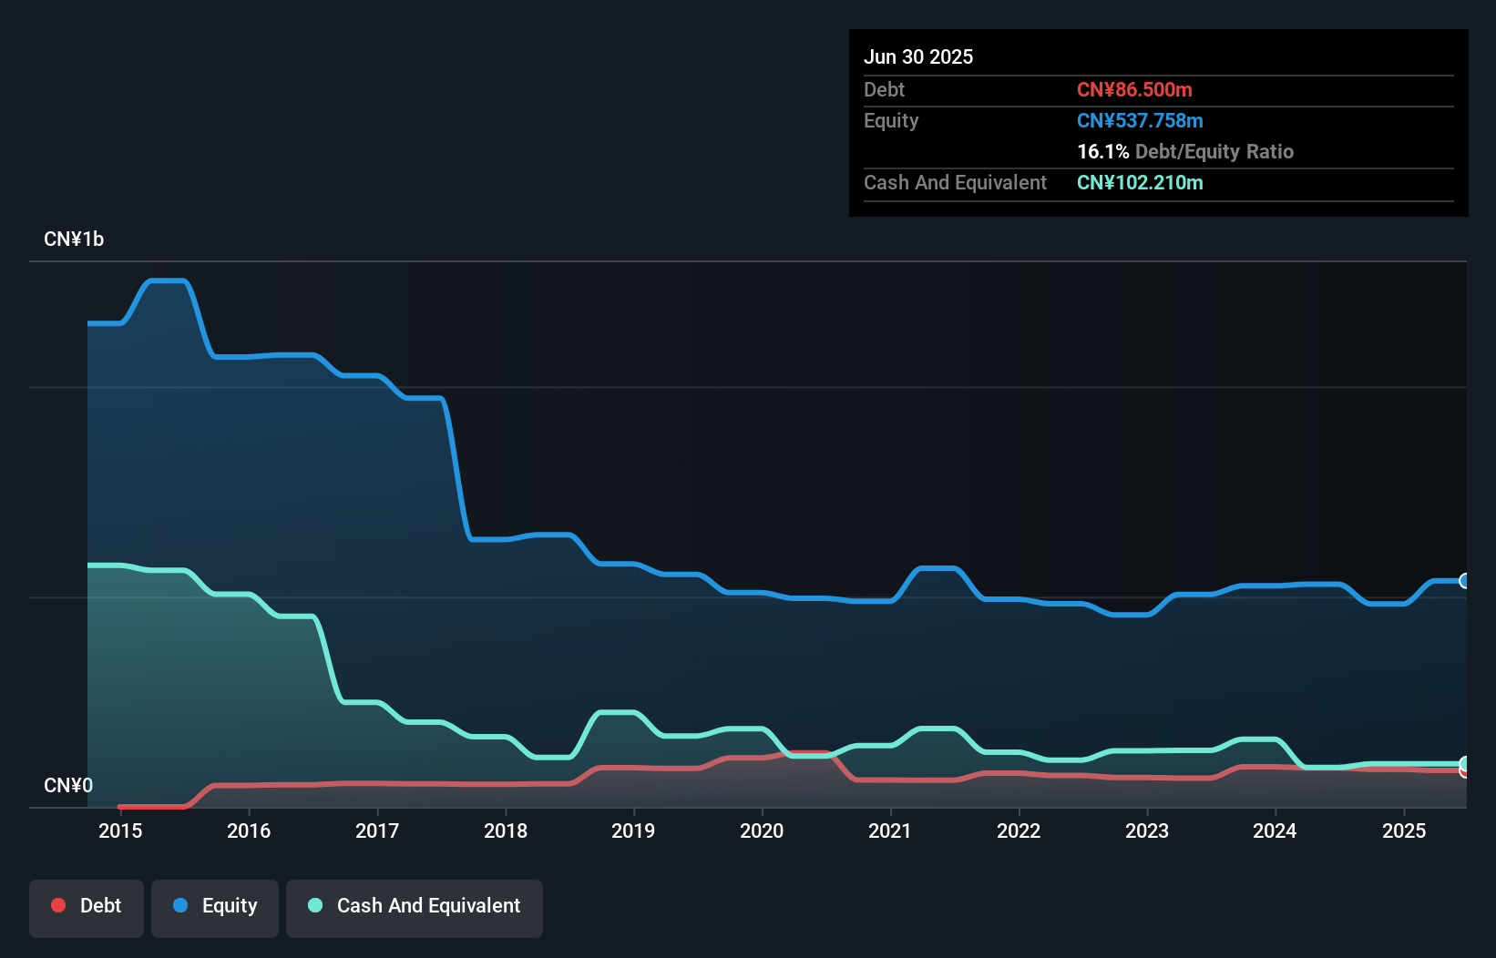Viewport: 1496px width, 958px height.
Task: Select the blue equity endpoint marker on chart
Action: tap(1465, 581)
